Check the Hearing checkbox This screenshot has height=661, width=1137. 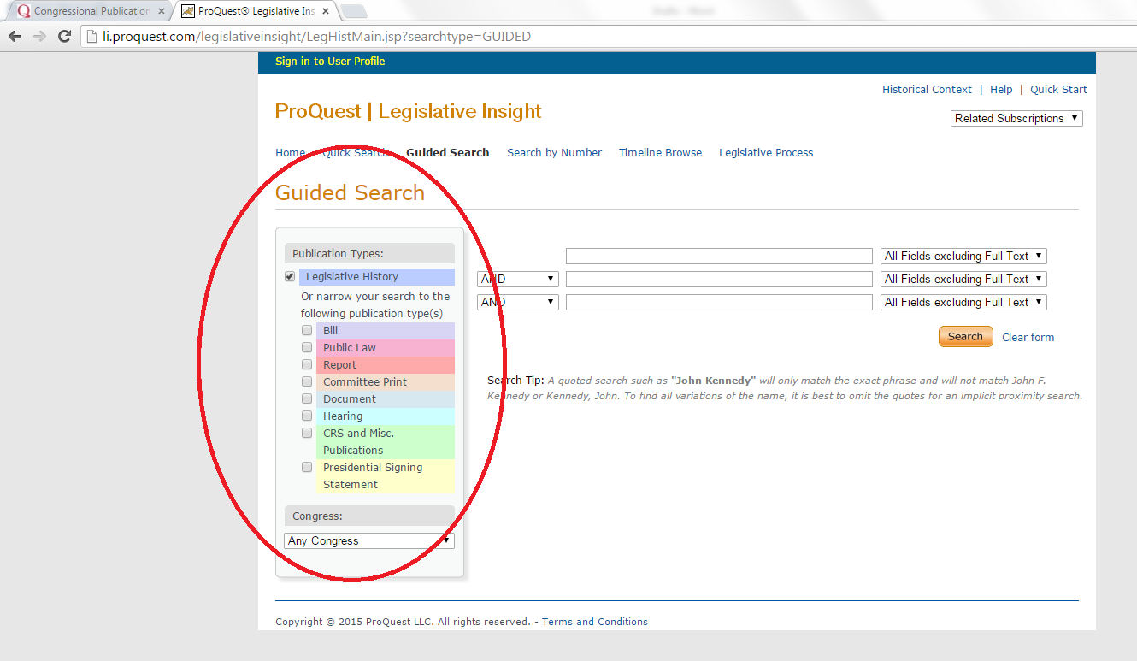[x=307, y=416]
